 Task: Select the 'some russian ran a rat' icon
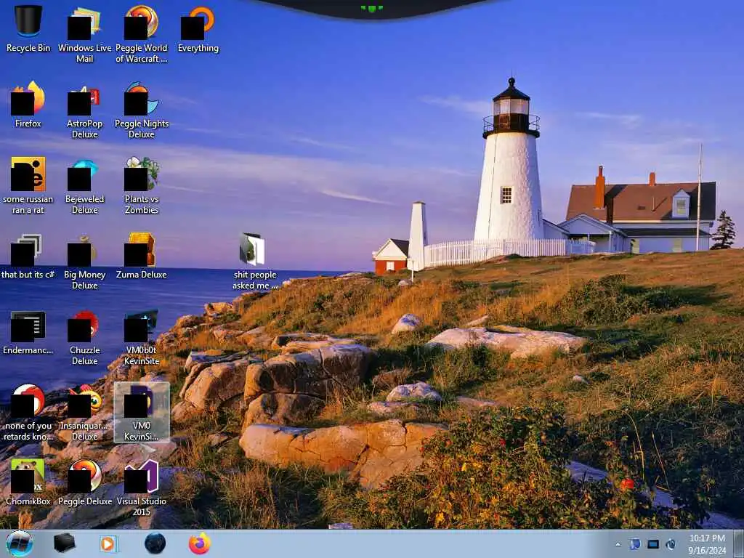click(28, 185)
